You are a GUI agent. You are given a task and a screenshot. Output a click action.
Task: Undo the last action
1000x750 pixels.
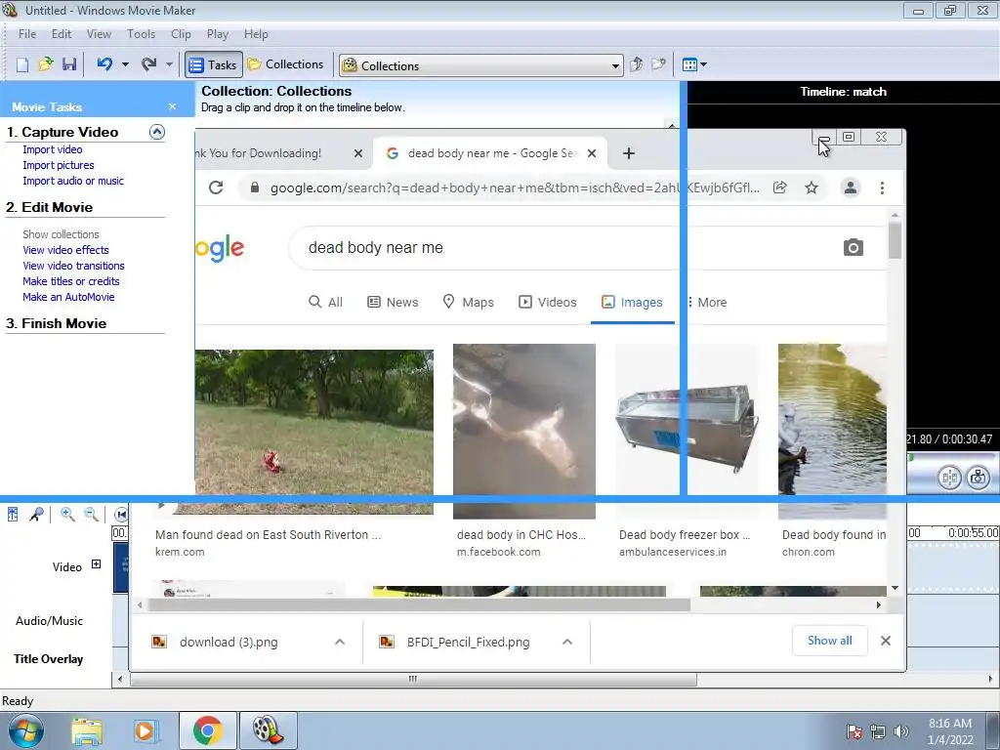pyautogui.click(x=105, y=64)
